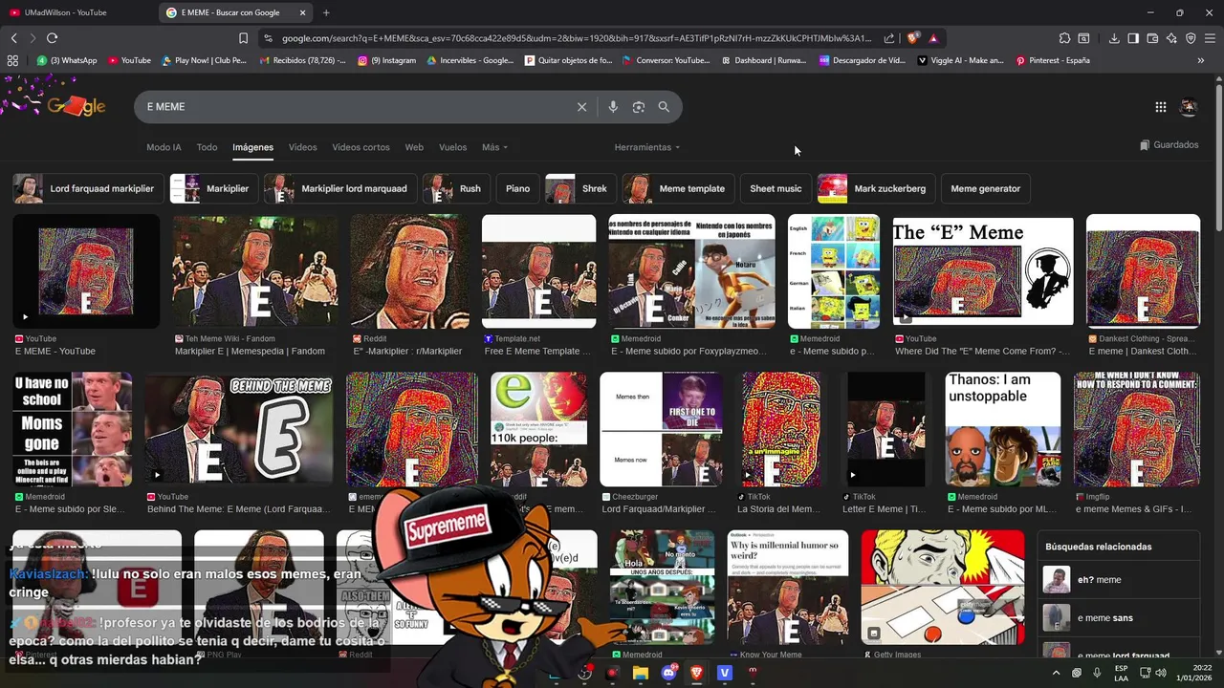
Task: Apply the Sheet music filter chip
Action: [x=776, y=188]
